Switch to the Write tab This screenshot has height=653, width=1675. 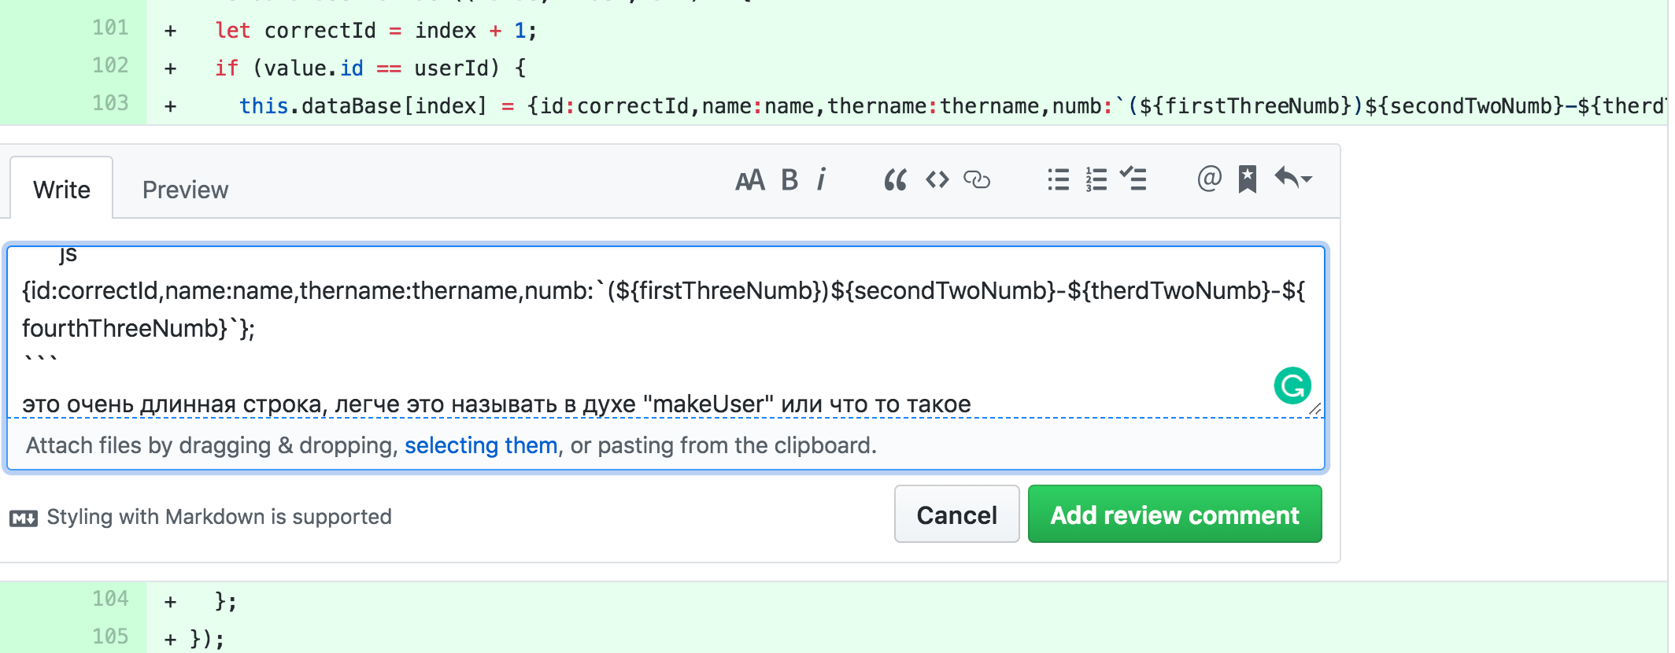click(x=61, y=190)
